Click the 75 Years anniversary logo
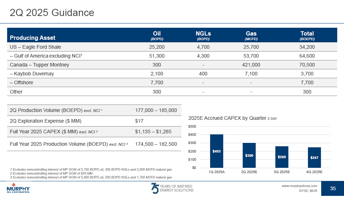 click(x=172, y=188)
